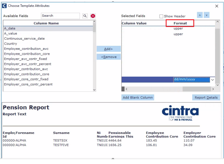Open Report Details

click(x=206, y=98)
